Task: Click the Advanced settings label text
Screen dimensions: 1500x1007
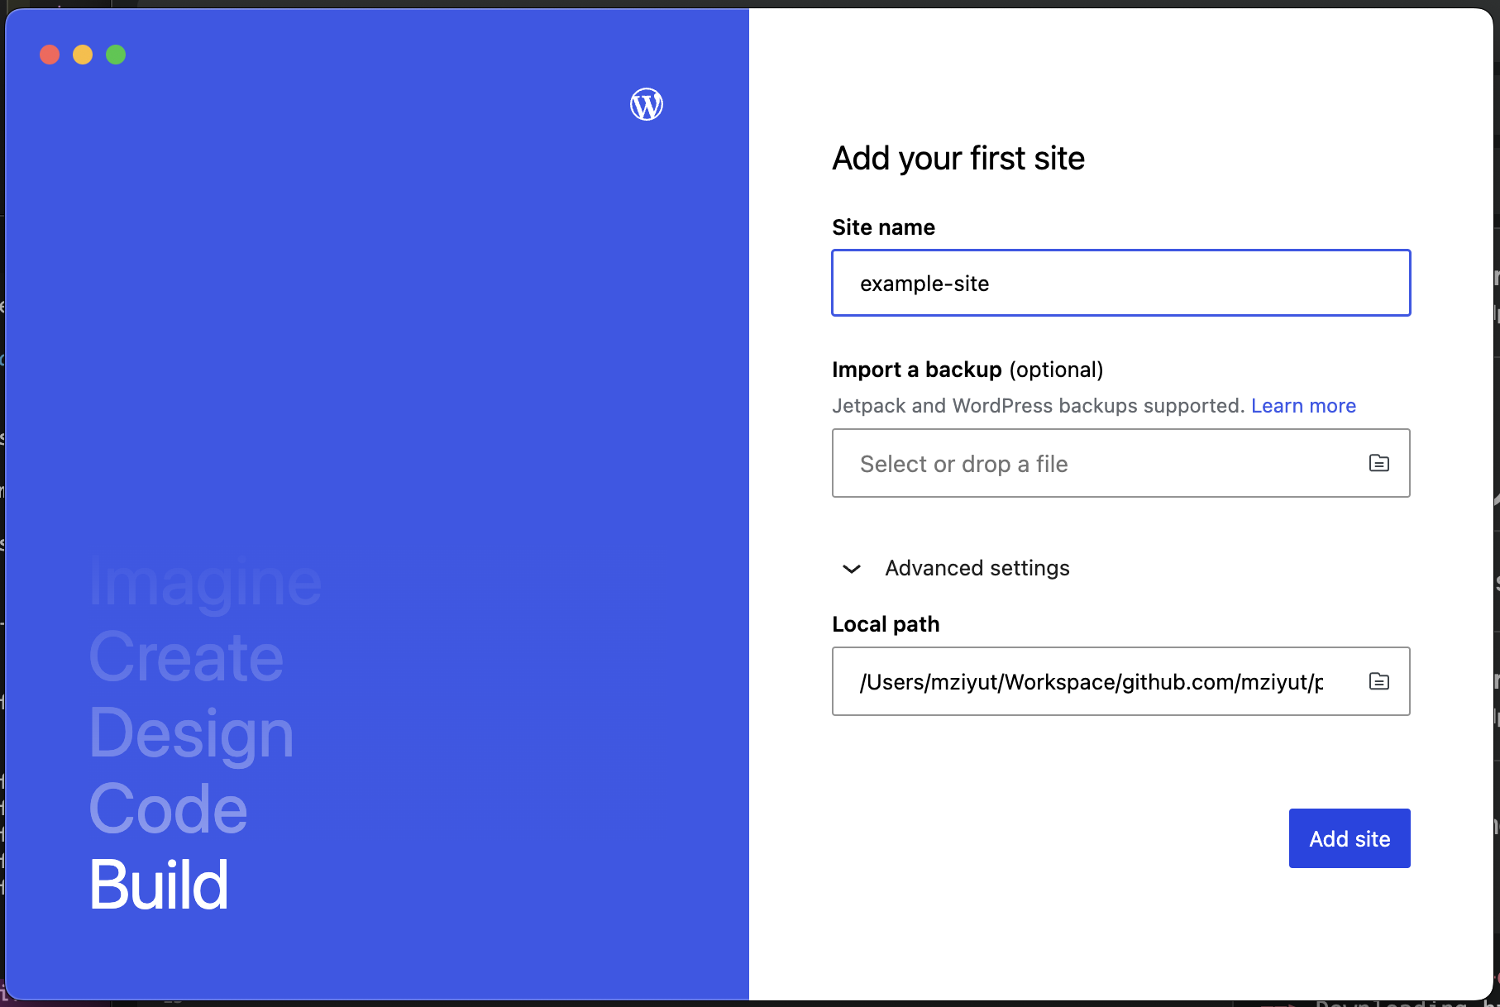Action: click(977, 568)
